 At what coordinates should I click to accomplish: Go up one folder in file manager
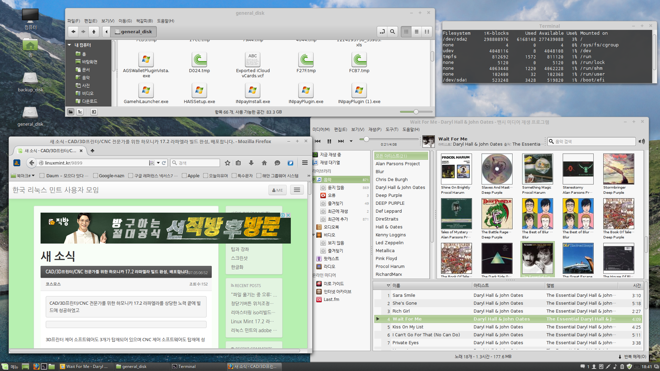click(94, 32)
